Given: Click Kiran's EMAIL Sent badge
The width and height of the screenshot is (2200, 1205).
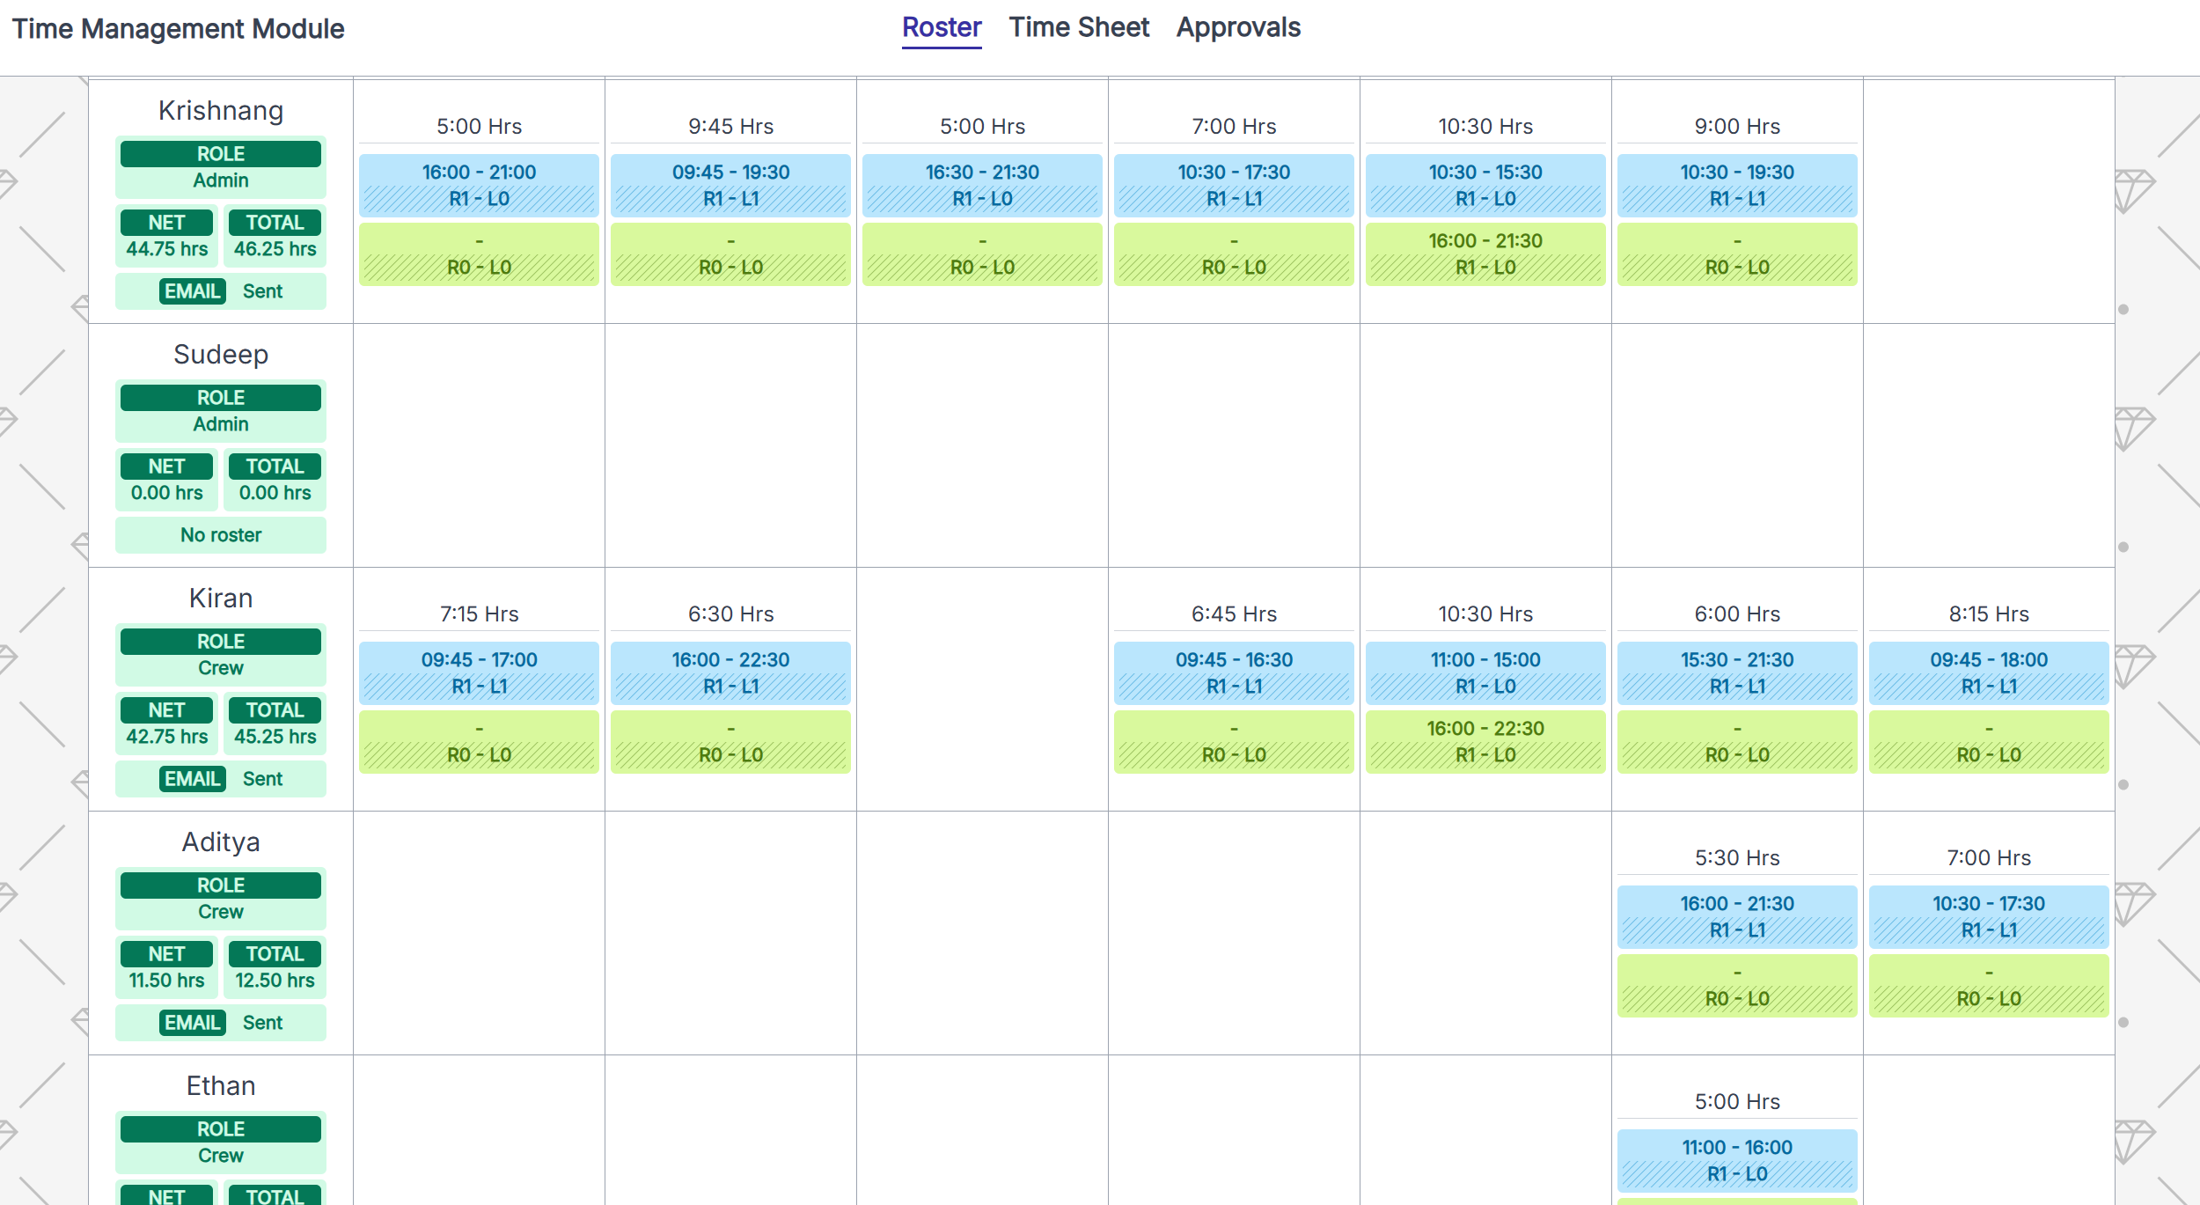Looking at the screenshot, I should (220, 778).
